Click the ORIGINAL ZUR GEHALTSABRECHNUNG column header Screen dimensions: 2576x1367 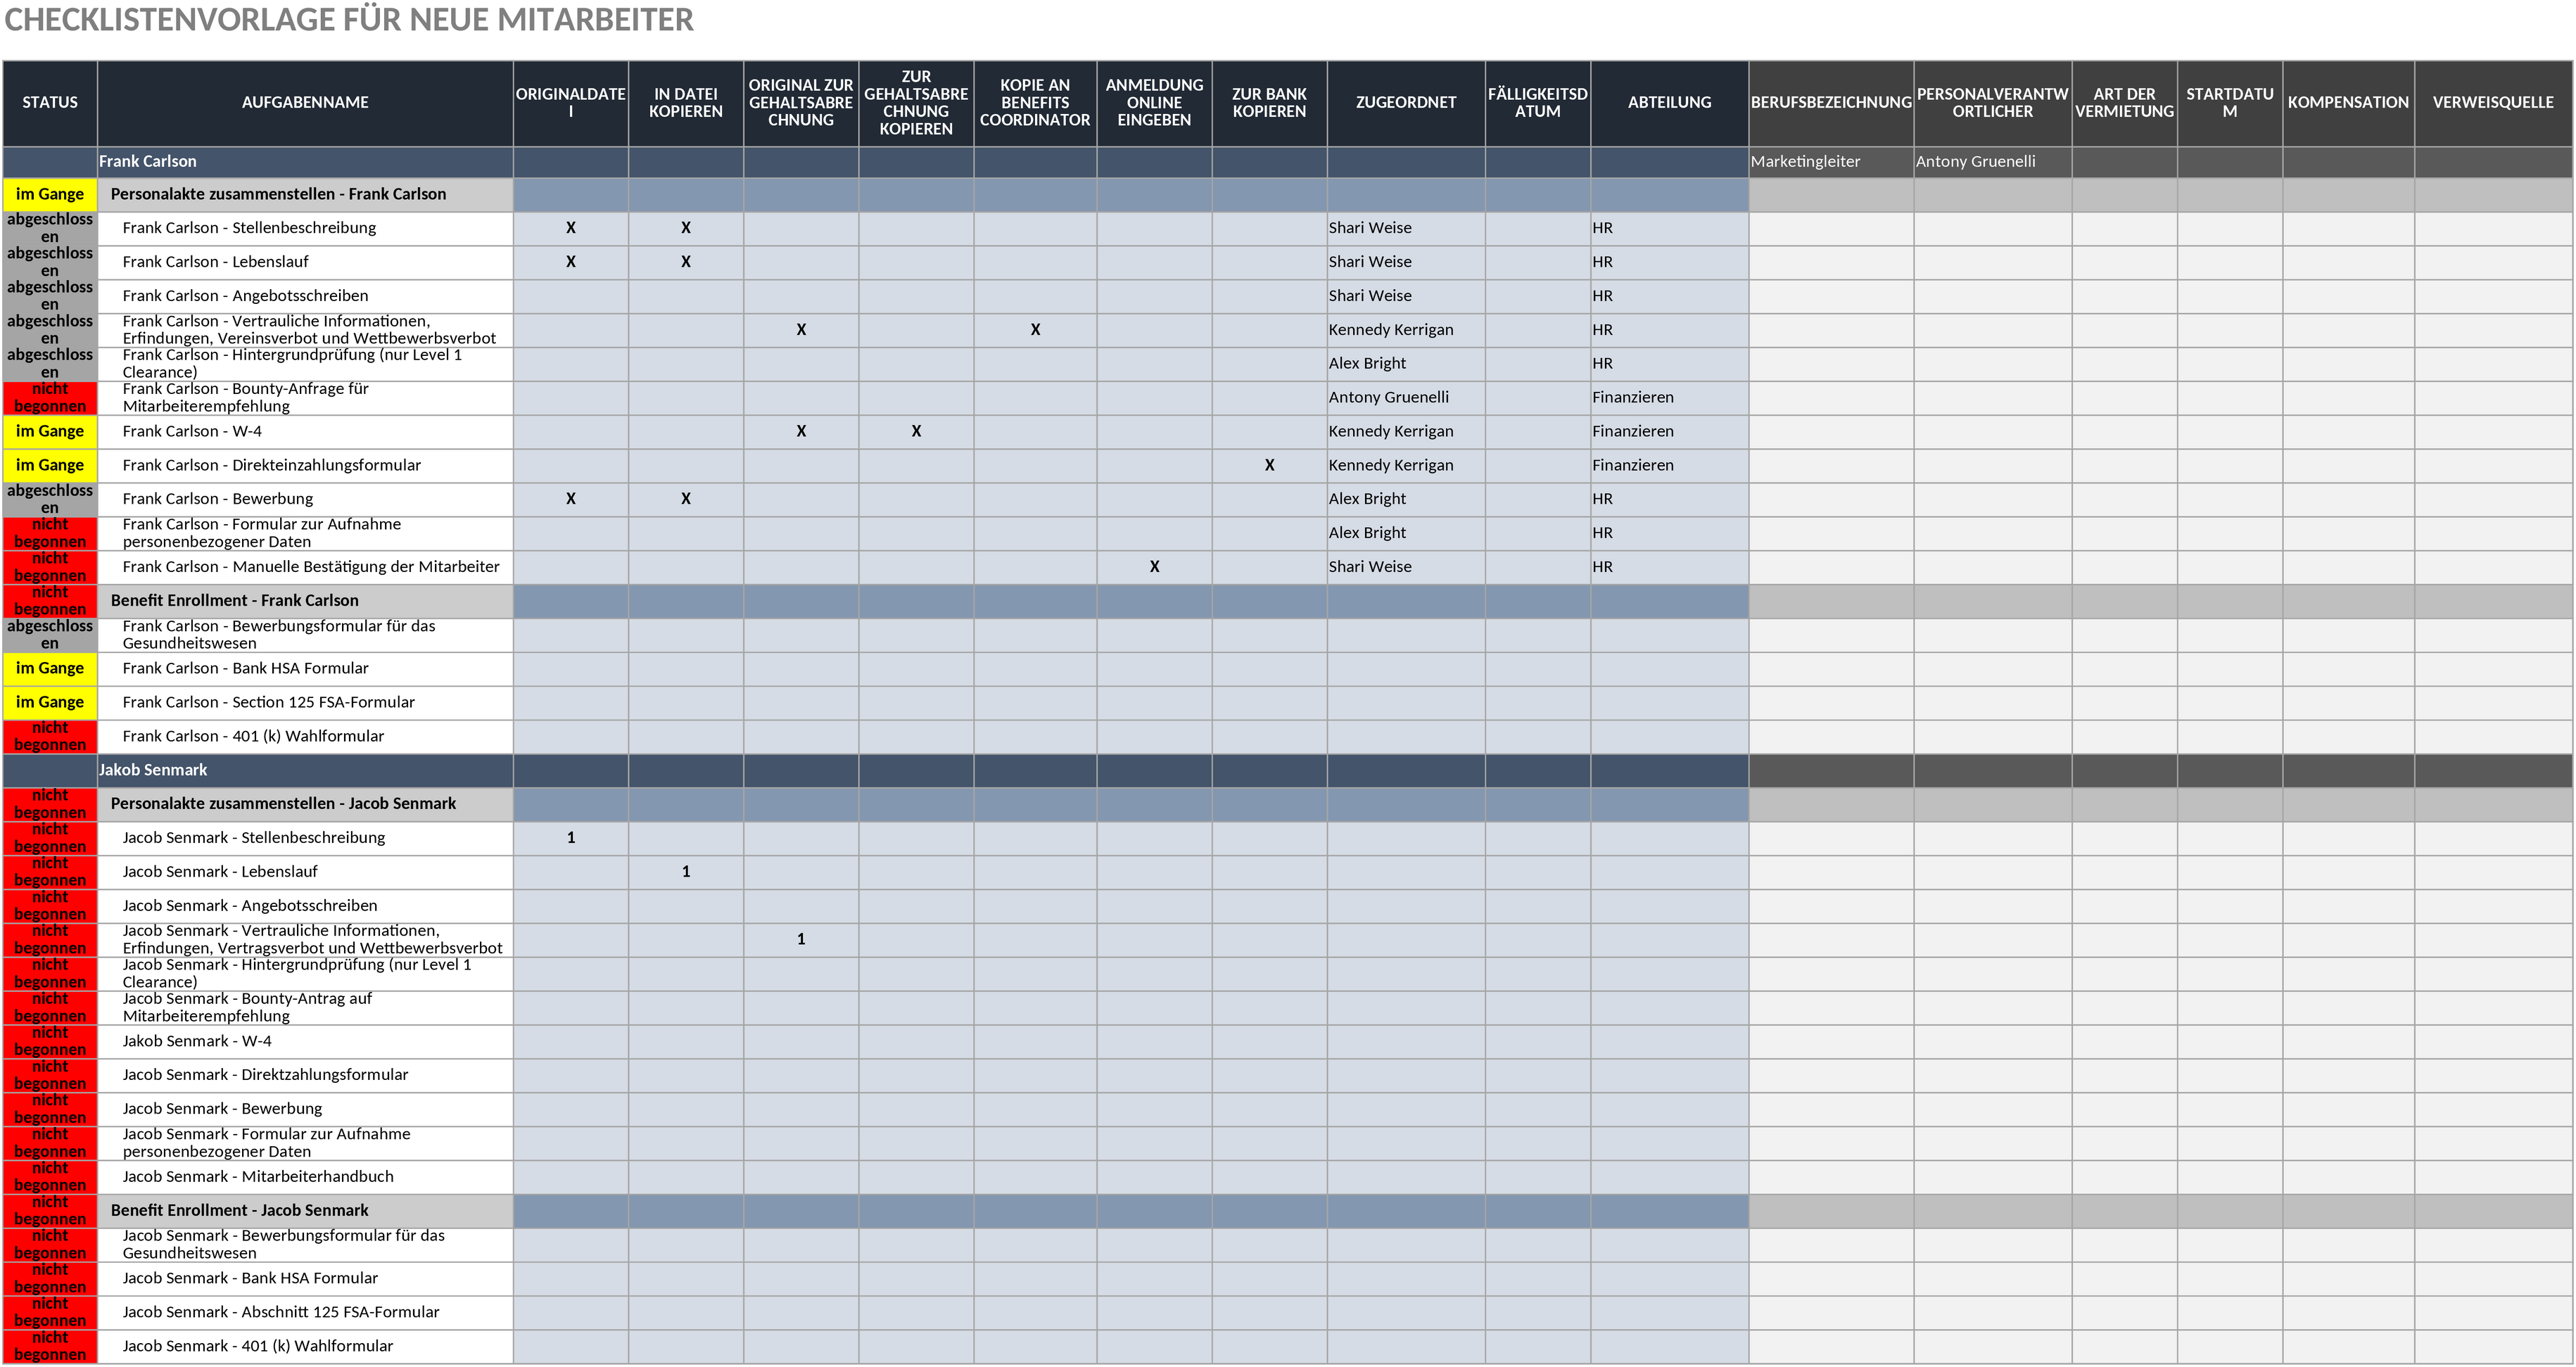pos(801,103)
